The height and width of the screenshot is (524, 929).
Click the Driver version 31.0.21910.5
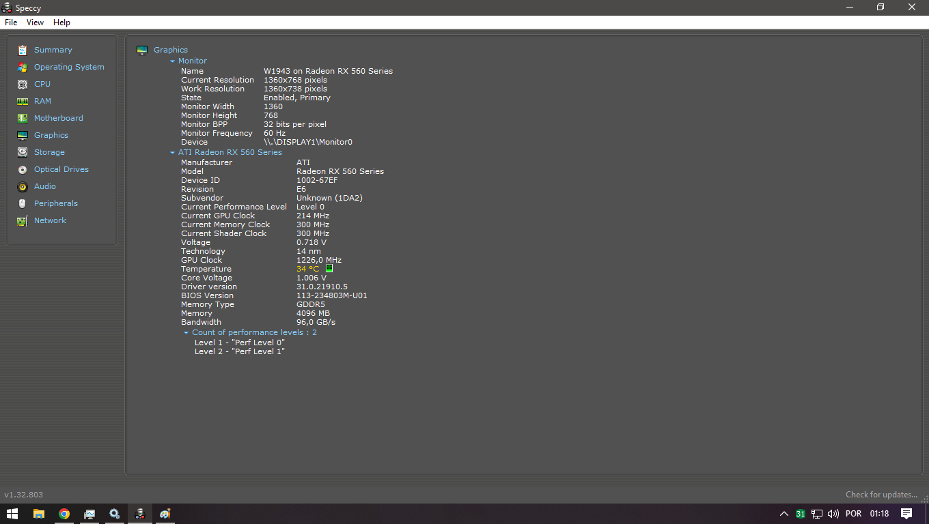point(322,287)
